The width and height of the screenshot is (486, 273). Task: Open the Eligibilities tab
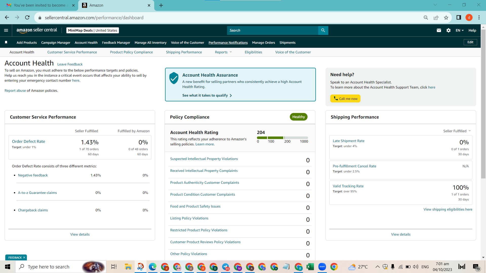click(x=253, y=52)
